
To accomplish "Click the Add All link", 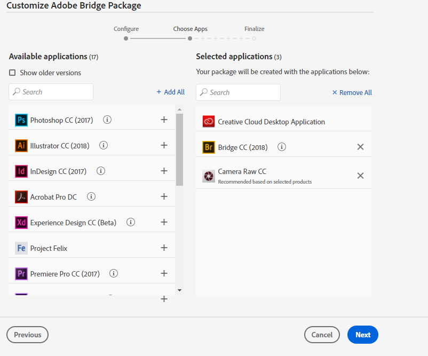I will pyautogui.click(x=170, y=92).
